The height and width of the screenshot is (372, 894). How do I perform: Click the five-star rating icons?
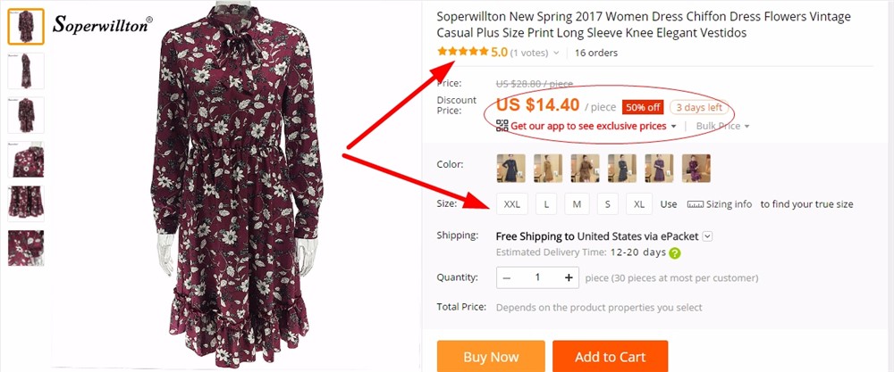[462, 53]
